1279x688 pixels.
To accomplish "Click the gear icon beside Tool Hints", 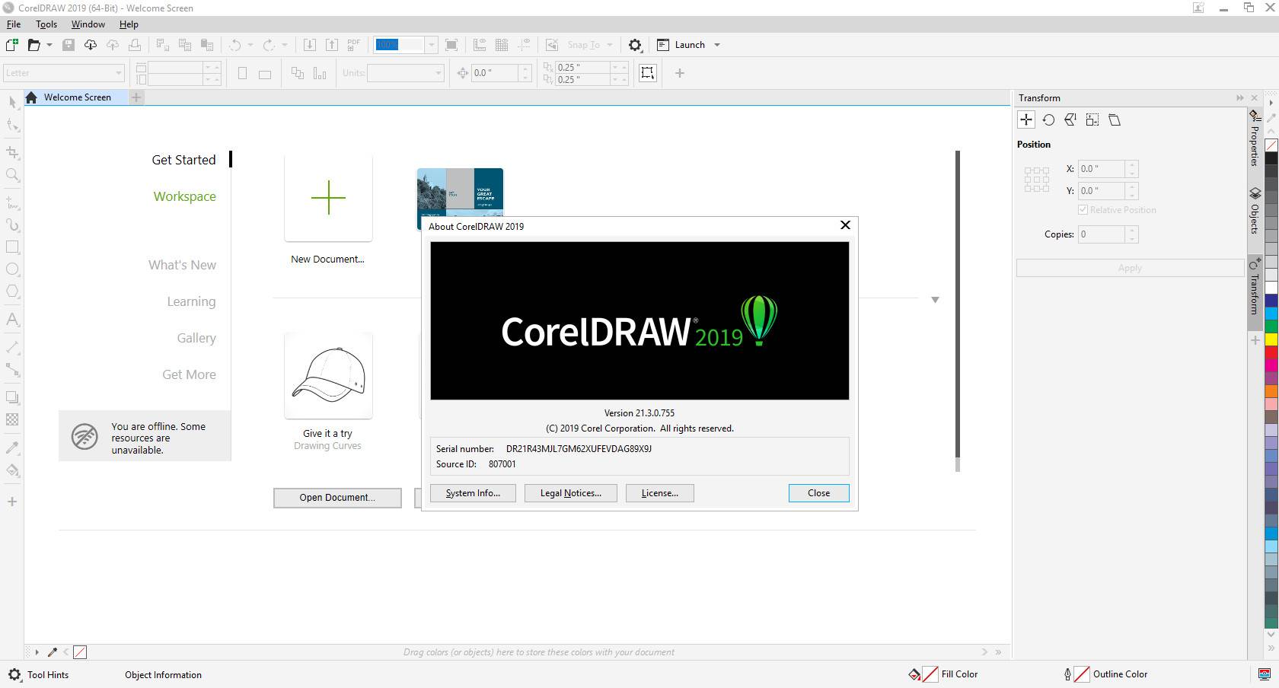I will (x=14, y=674).
